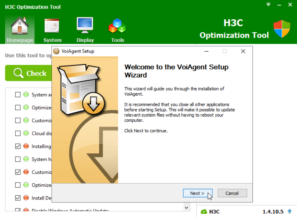
Task: Open the Display tab
Action: [x=85, y=30]
